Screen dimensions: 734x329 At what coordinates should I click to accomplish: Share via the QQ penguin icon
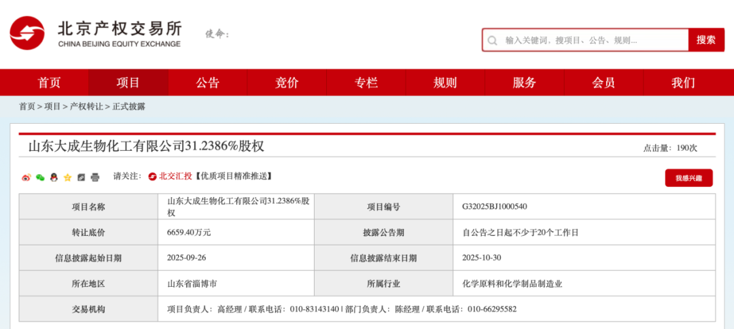point(54,177)
